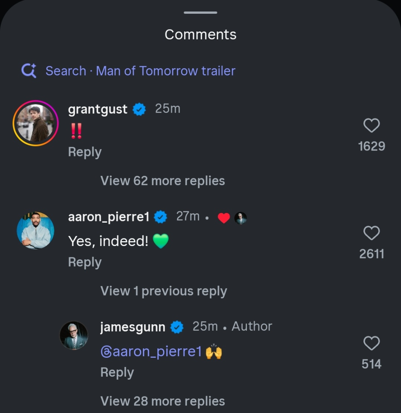Expand 'View 1 previous reply'

(163, 291)
